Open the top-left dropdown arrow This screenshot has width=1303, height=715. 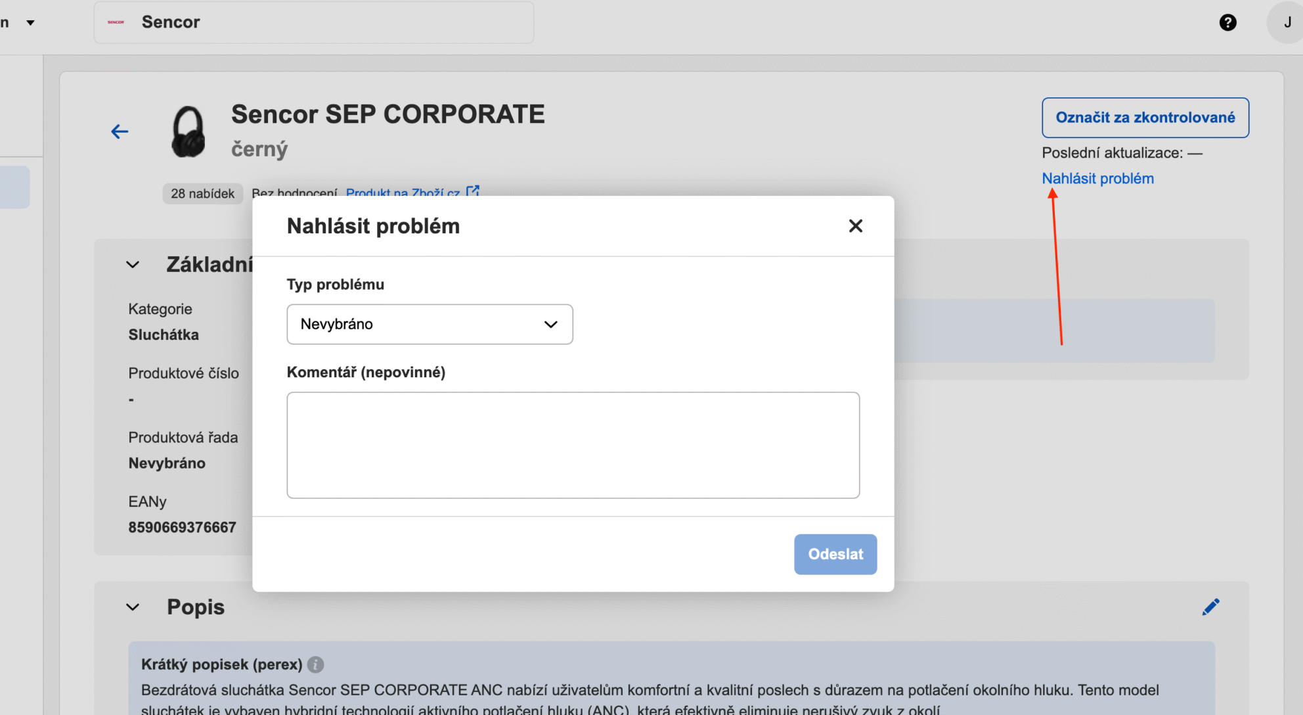tap(30, 22)
